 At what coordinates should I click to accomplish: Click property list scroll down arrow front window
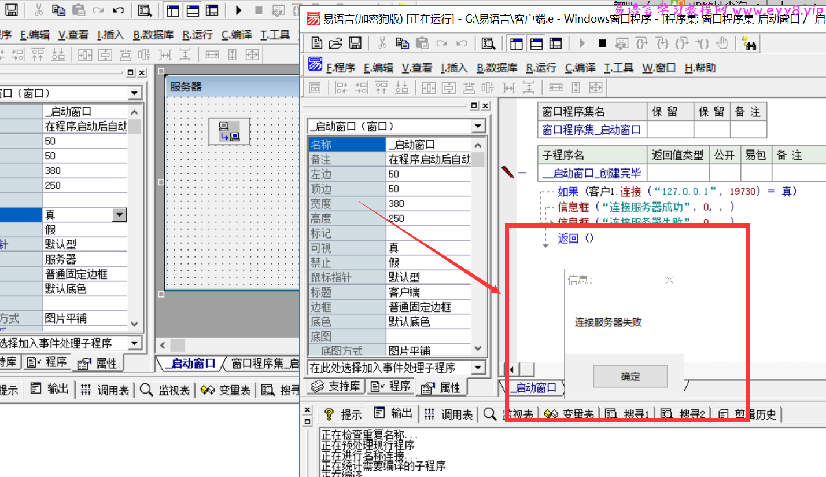pyautogui.click(x=478, y=348)
